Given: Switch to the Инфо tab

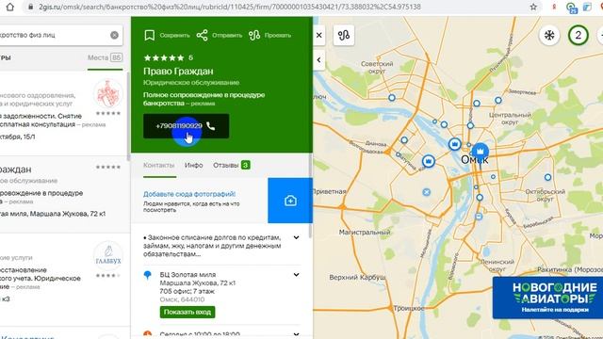Looking at the screenshot, I should (x=193, y=165).
